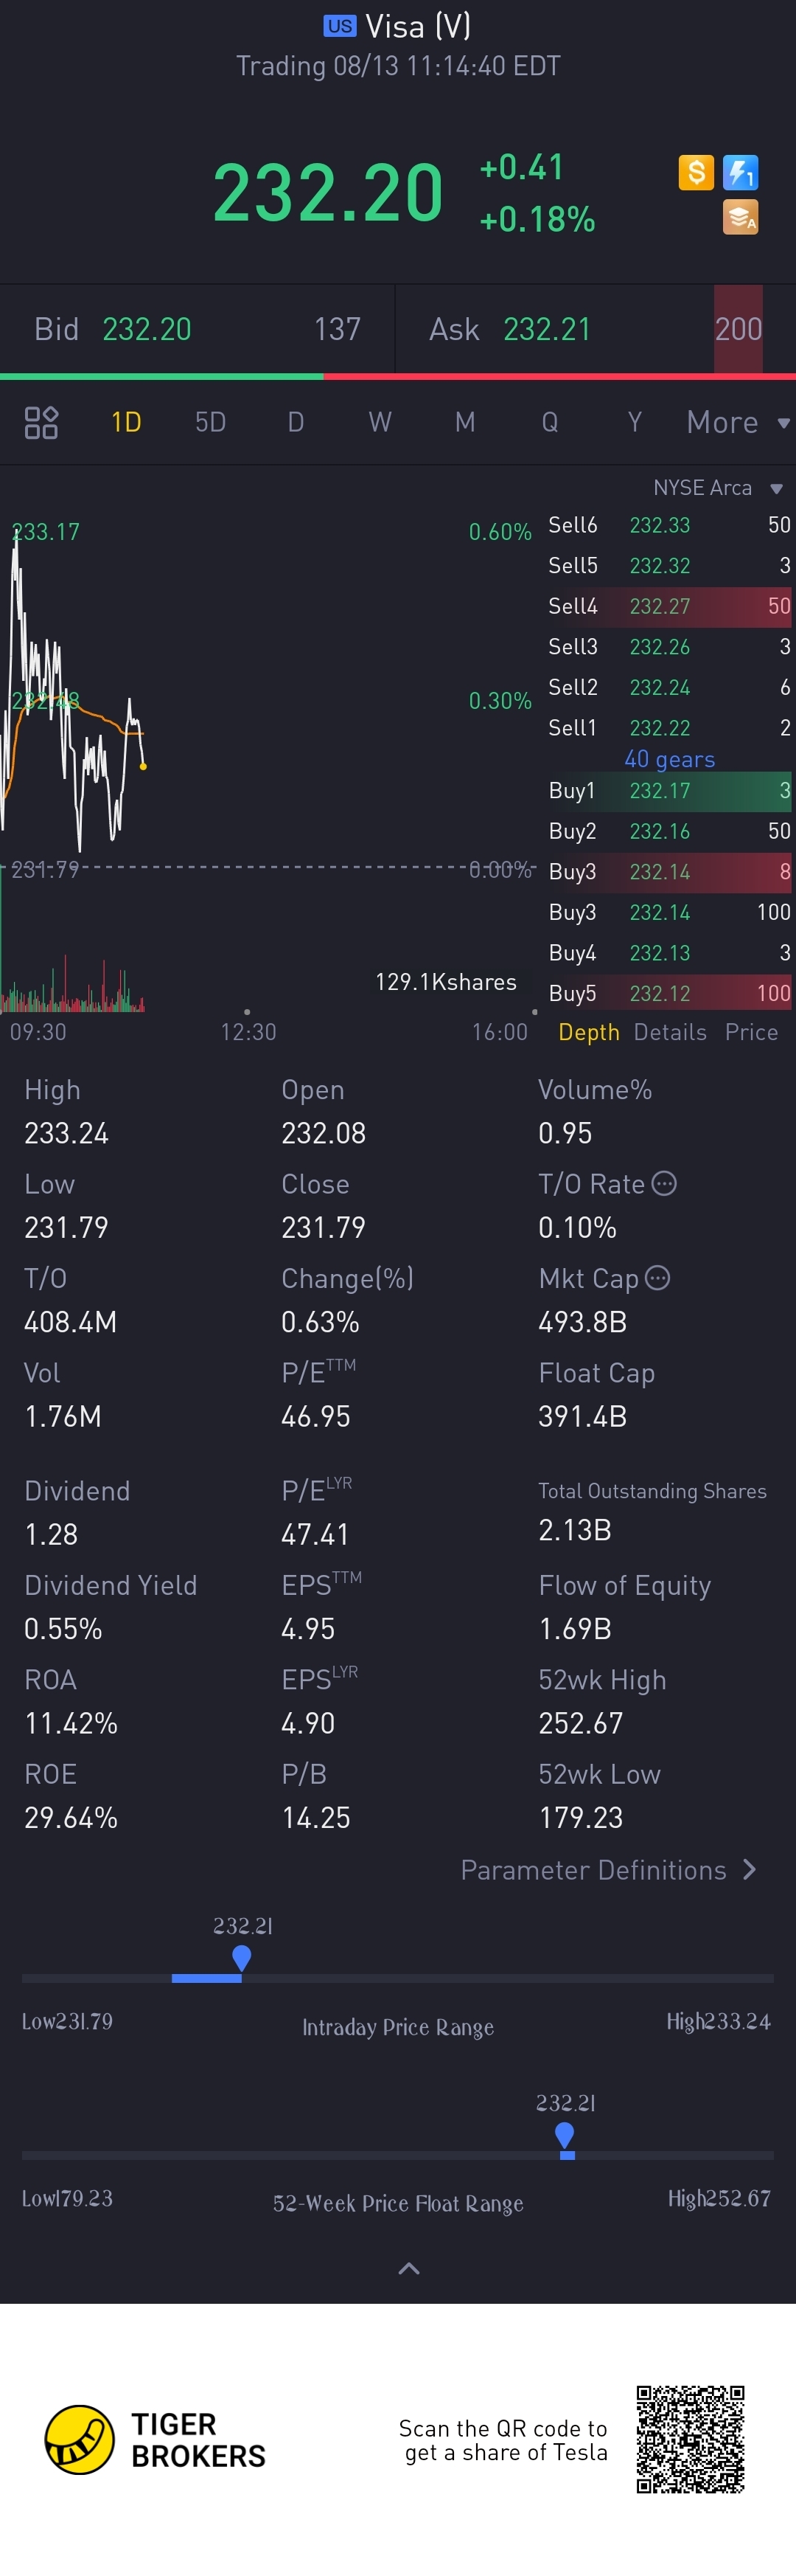Tap the Sell5 232.32 order row
Image resolution: width=796 pixels, height=2576 pixels.
pos(668,566)
